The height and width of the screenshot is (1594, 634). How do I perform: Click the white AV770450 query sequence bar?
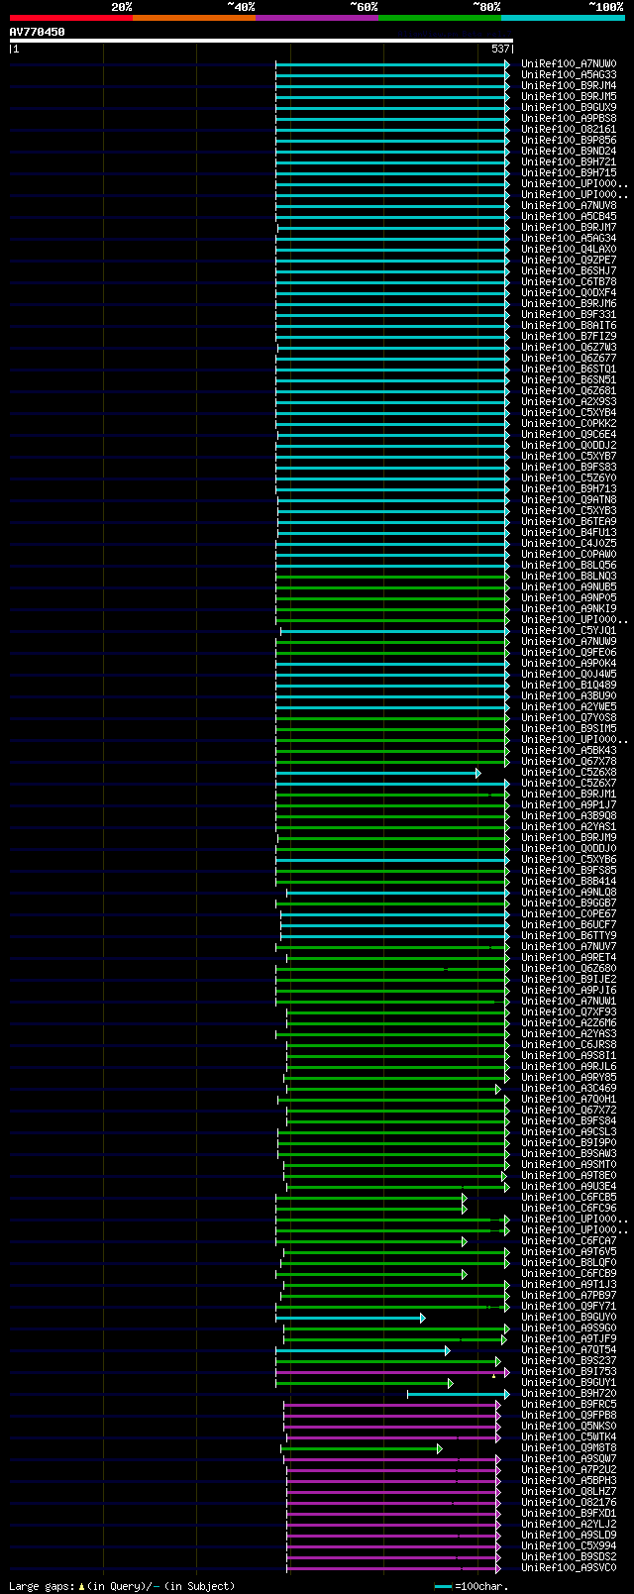click(261, 41)
